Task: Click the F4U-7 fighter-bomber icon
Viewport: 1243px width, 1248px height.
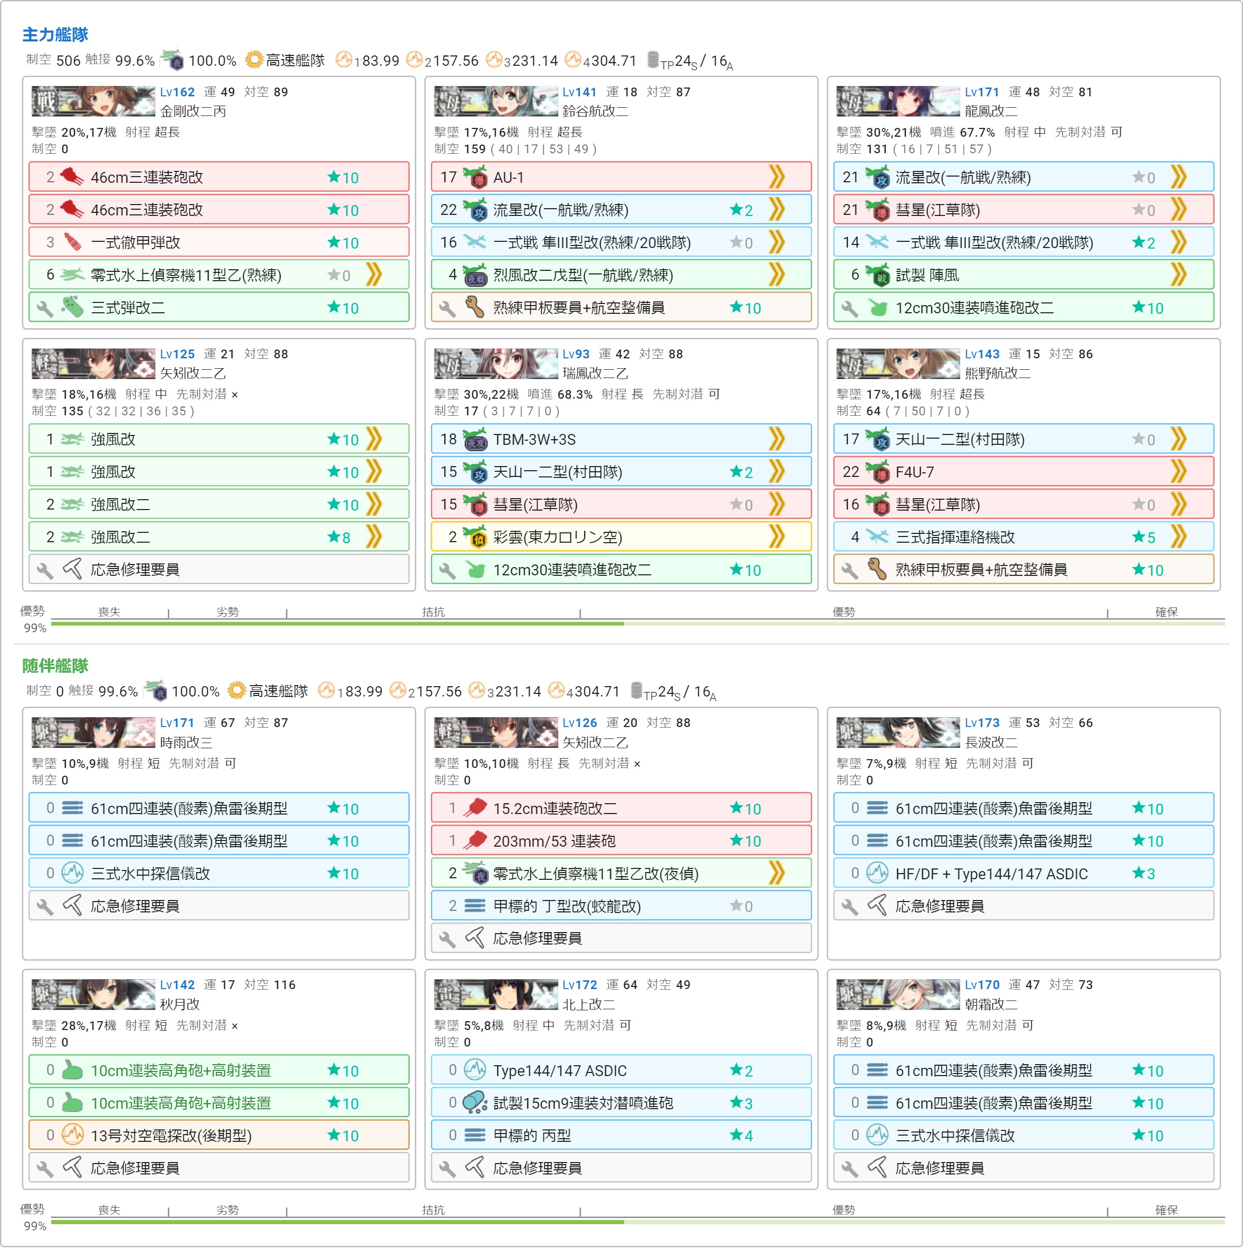Action: pyautogui.click(x=877, y=472)
